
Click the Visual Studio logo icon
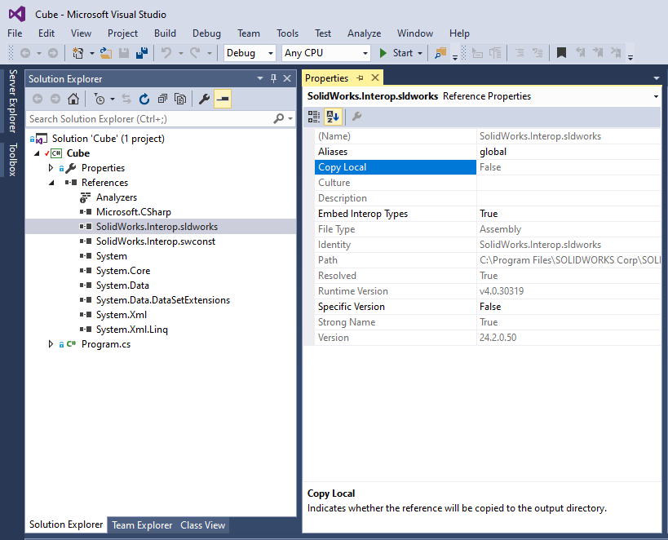(x=17, y=14)
